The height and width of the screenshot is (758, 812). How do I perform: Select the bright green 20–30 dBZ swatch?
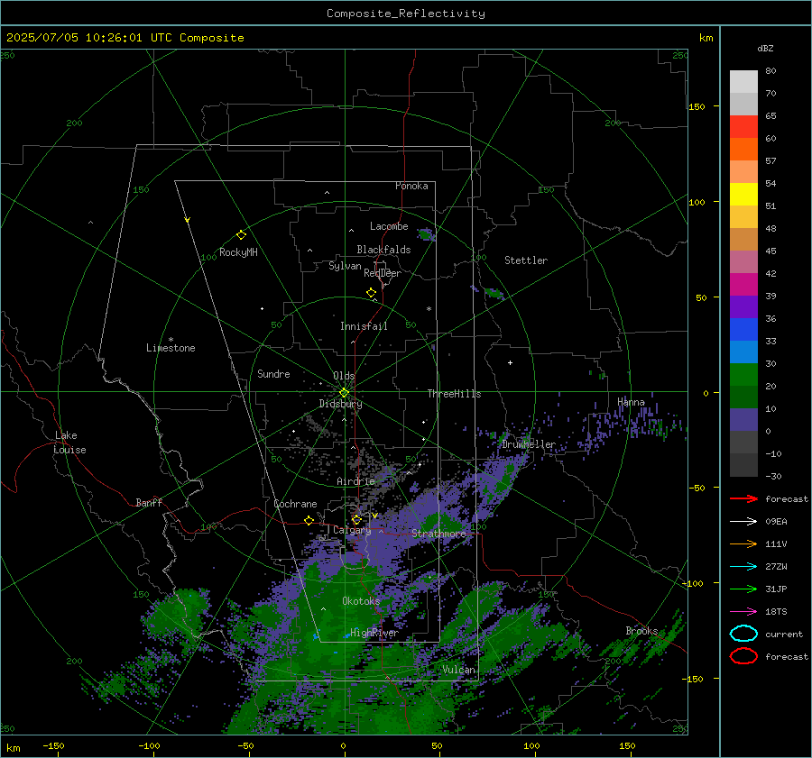click(743, 375)
